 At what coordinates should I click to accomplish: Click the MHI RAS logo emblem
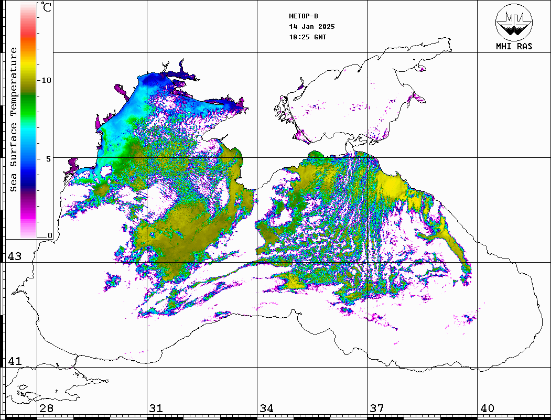click(514, 23)
